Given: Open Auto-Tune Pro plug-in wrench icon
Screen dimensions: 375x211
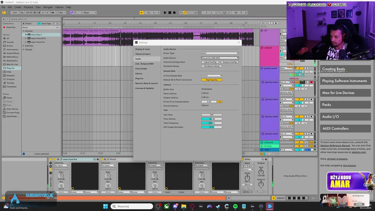Looking at the screenshot, I should (x=61, y=159).
